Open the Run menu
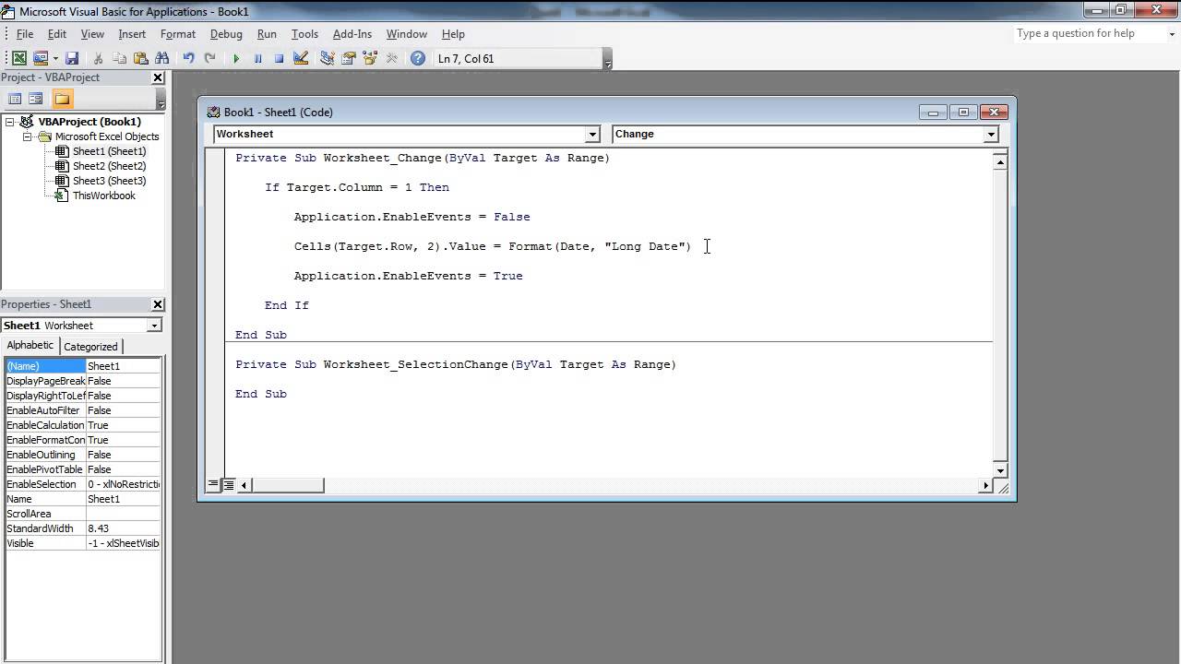Viewport: 1181px width, 664px height. [267, 34]
